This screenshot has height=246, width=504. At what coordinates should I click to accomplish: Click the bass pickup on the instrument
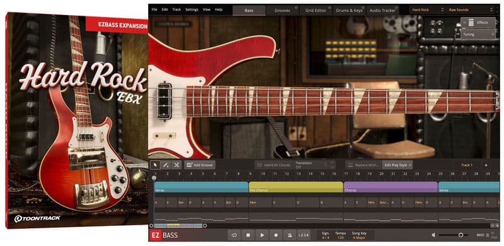[x=164, y=101]
